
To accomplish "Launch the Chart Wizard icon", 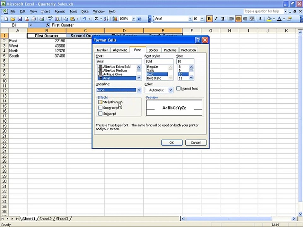I will (115, 19).
